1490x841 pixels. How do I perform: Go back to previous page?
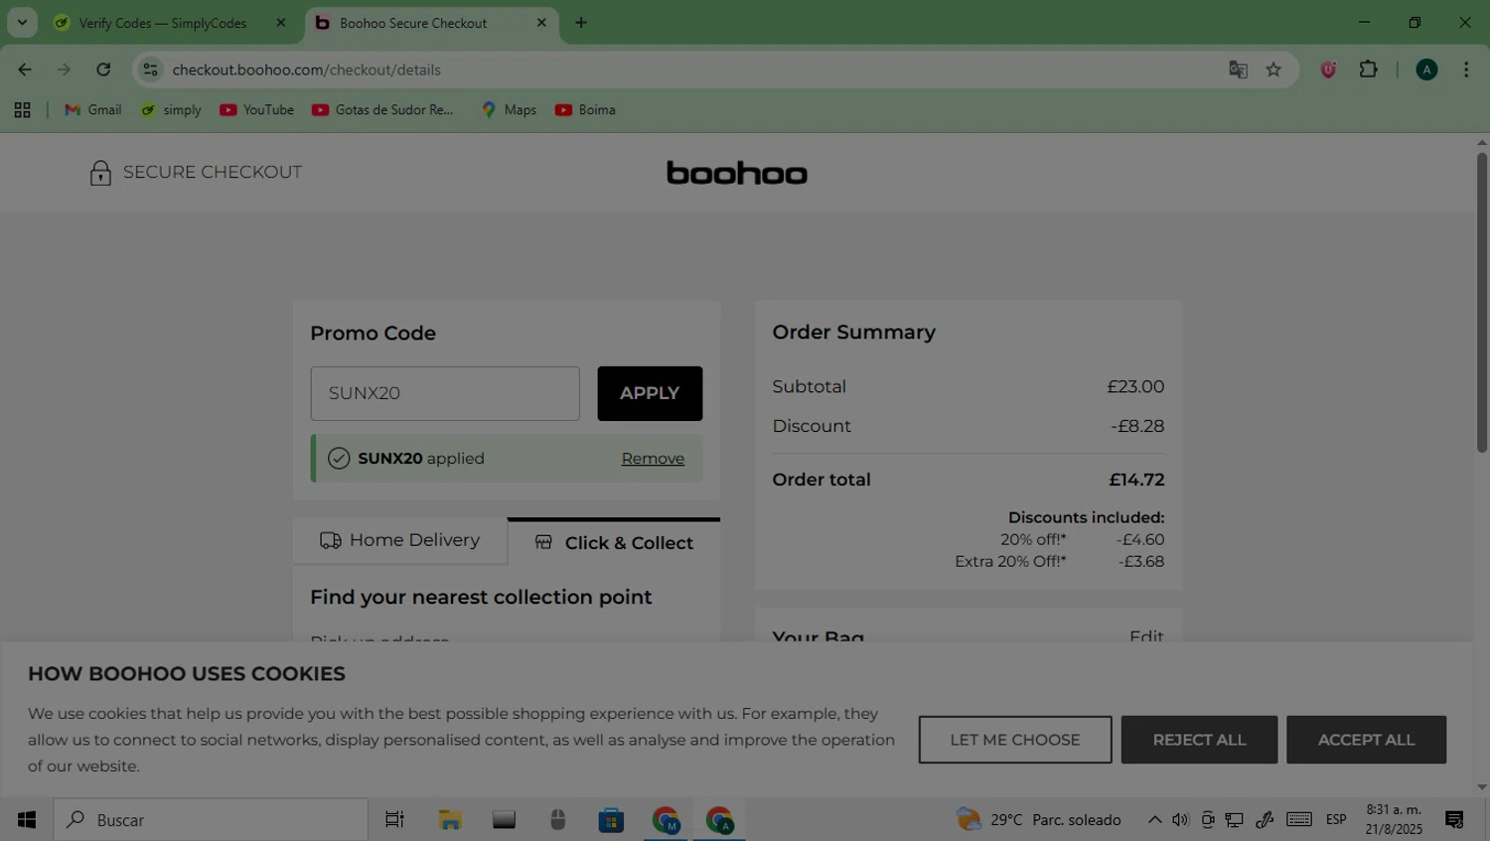click(25, 70)
